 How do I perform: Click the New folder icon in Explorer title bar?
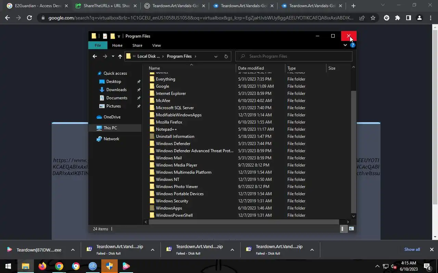pos(112,36)
